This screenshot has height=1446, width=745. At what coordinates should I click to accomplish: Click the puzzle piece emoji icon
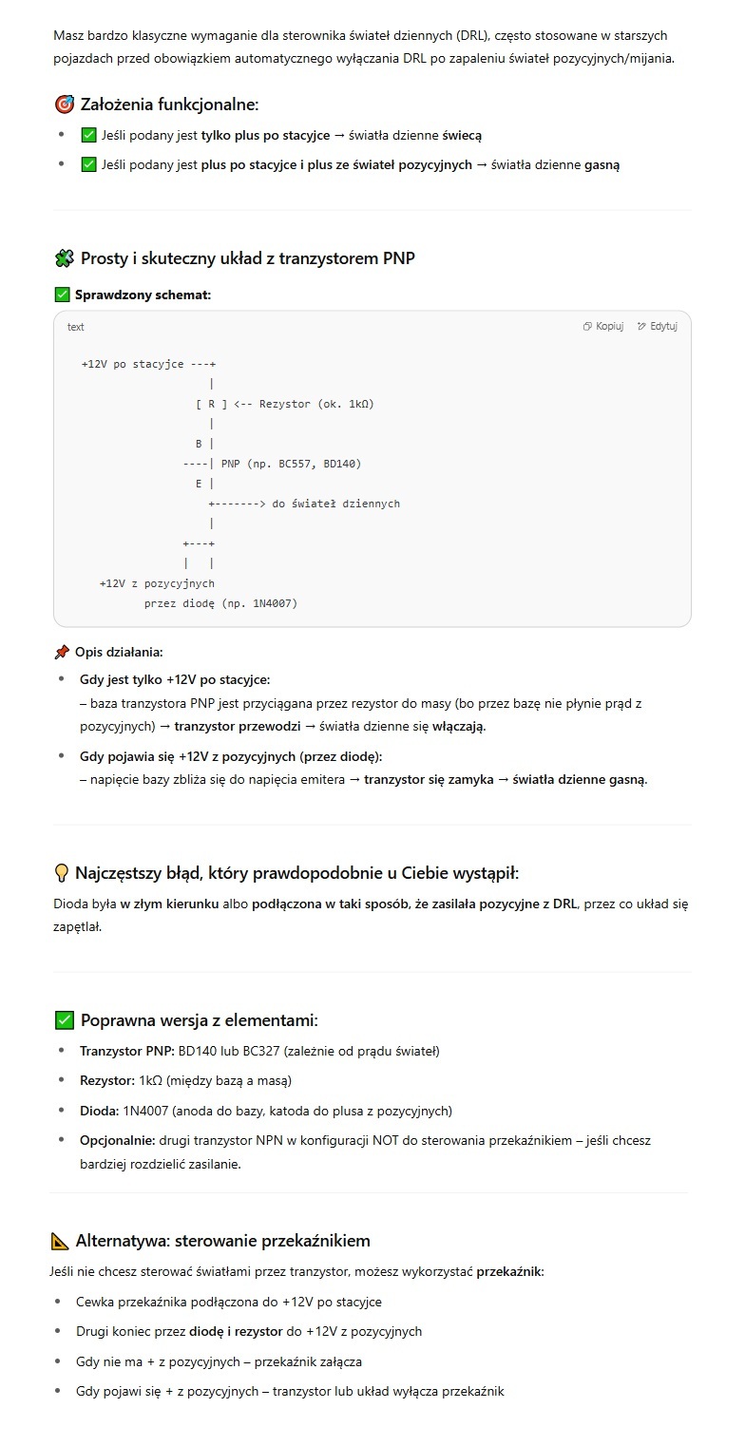[65, 258]
